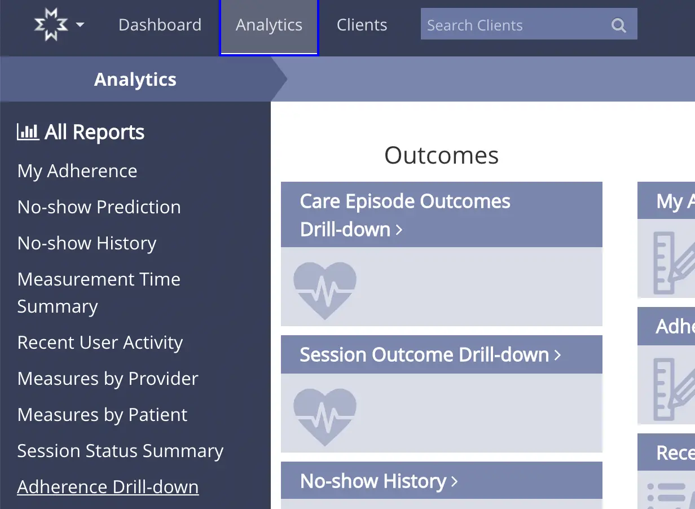Image resolution: width=695 pixels, height=509 pixels.
Task: Click the heartbeat icon on Session Outcome Drill-down card
Action: coord(324,416)
